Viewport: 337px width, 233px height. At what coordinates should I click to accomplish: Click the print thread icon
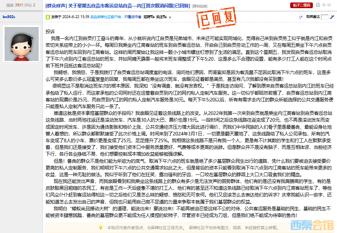[318, 5]
